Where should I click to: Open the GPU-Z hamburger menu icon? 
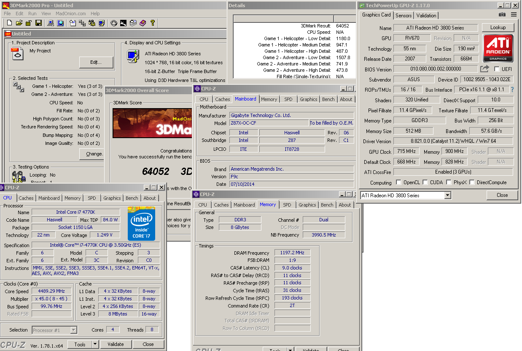(514, 15)
